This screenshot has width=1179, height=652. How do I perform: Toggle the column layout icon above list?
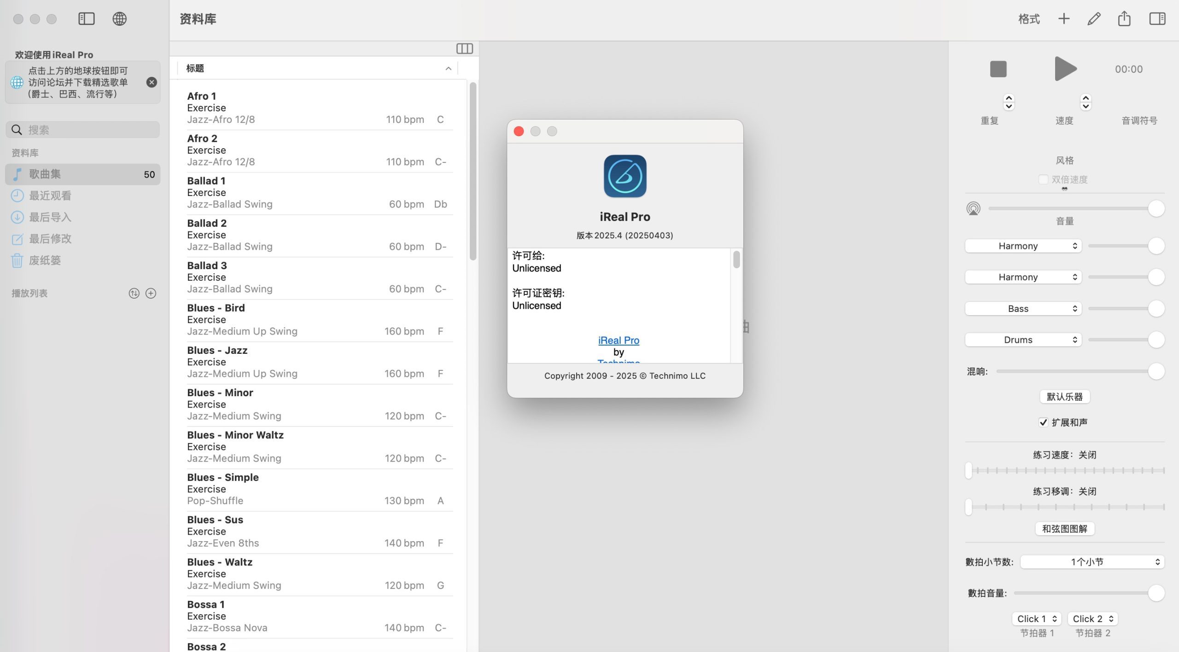pyautogui.click(x=464, y=48)
